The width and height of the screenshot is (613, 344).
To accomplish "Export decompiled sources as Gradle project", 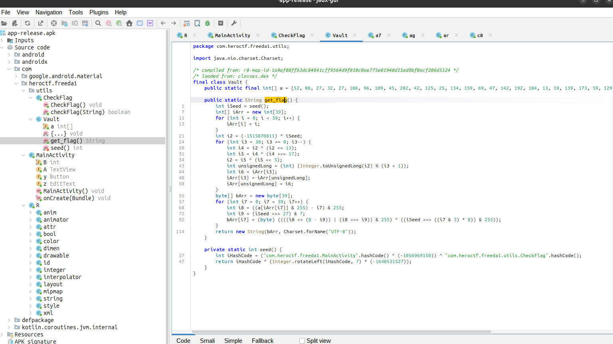I will pos(41,23).
